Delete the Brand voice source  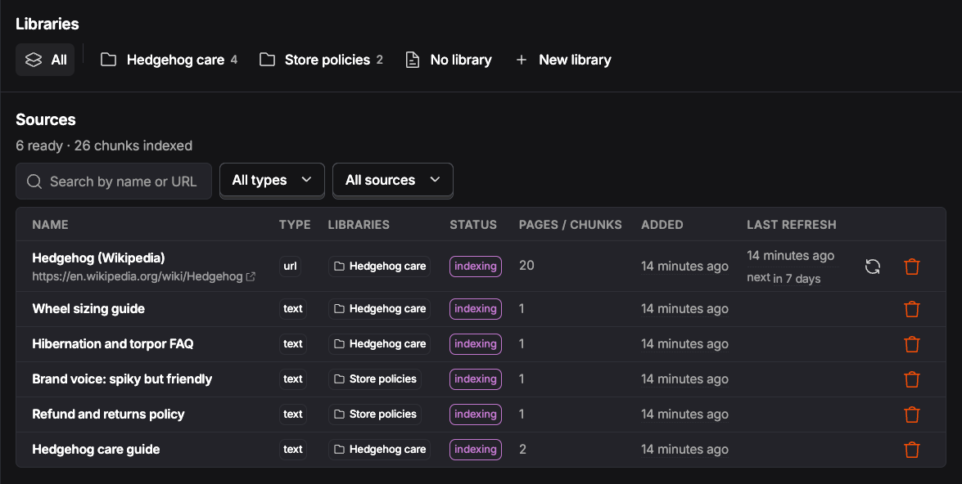tap(912, 379)
